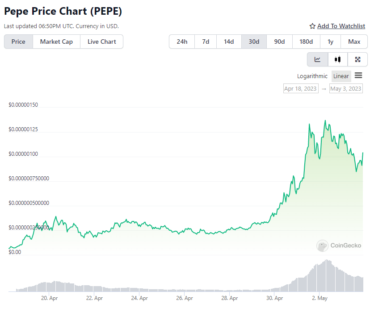Open fullscreen chart with expand icon
Viewport: 370px width, 312px height.
pyautogui.click(x=357, y=59)
